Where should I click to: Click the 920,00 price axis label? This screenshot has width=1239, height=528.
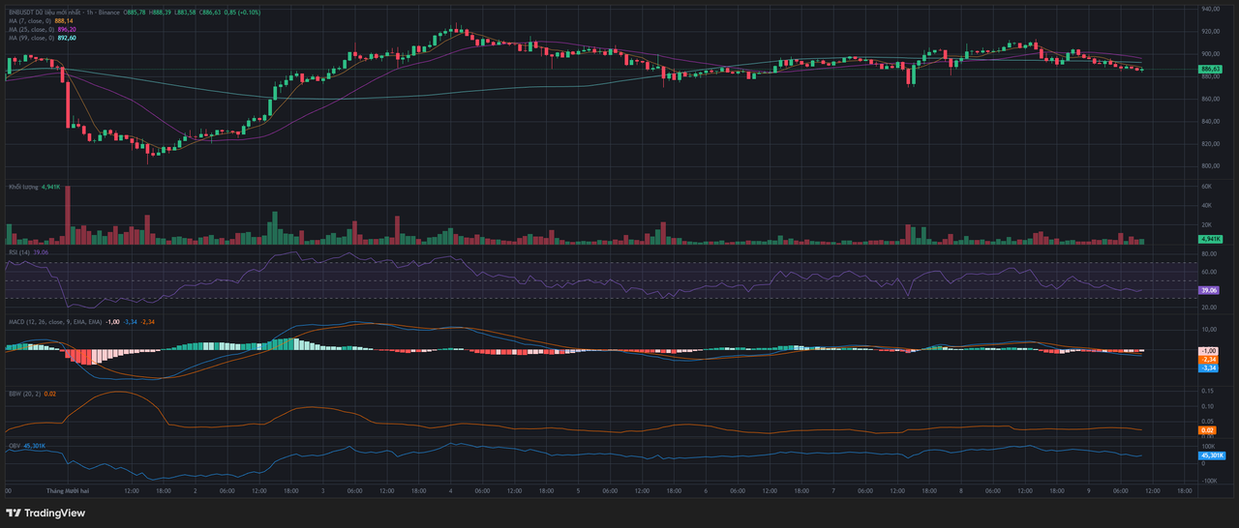1209,32
